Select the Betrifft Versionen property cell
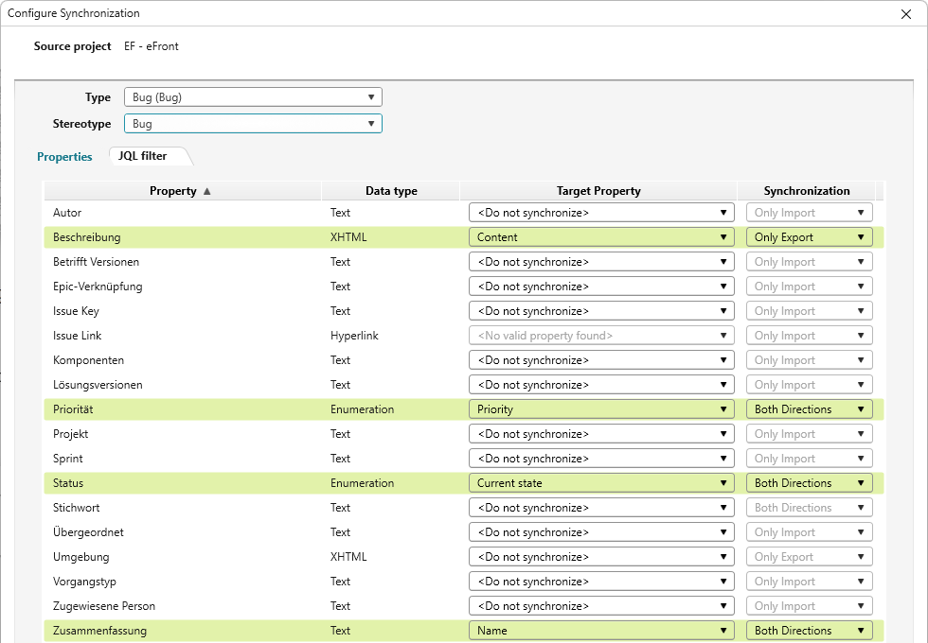Viewport: 928px width, 643px height. (x=182, y=262)
